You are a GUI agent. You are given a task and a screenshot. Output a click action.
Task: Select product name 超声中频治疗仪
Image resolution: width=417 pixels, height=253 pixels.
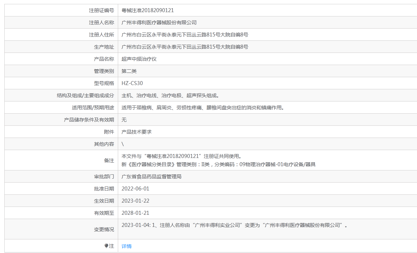pos(139,59)
